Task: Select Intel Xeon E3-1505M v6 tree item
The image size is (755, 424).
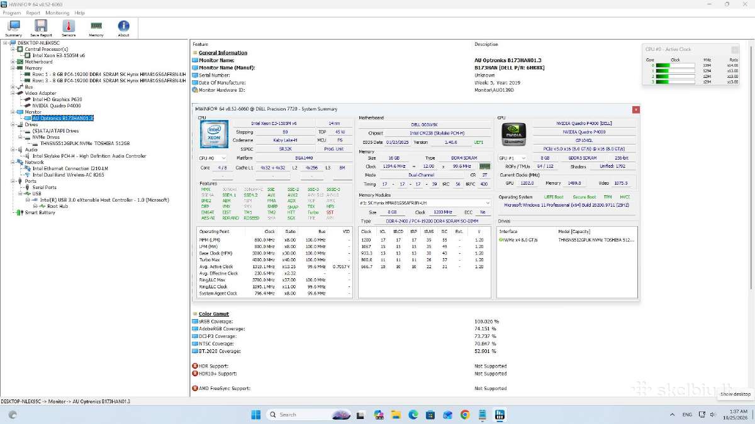Action: pyautogui.click(x=59, y=55)
